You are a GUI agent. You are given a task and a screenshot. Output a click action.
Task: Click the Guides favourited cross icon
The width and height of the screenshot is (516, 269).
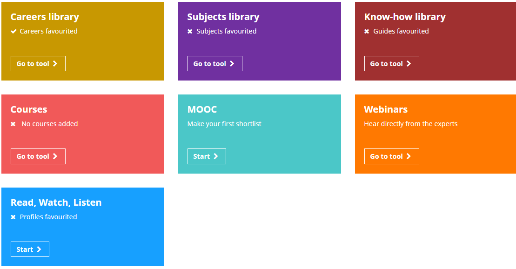[x=367, y=31]
